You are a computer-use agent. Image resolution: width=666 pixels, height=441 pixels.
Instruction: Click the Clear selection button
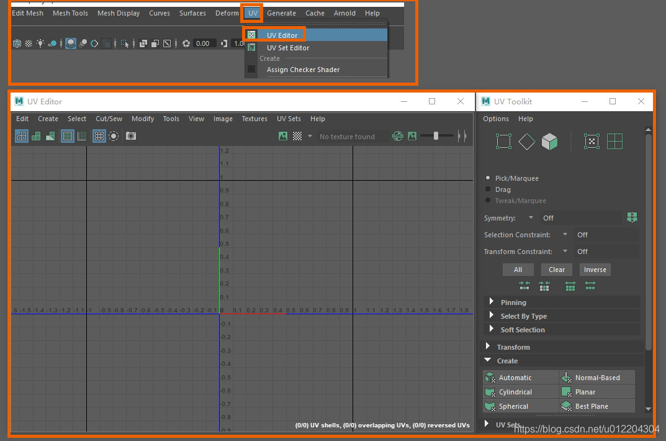tap(556, 270)
